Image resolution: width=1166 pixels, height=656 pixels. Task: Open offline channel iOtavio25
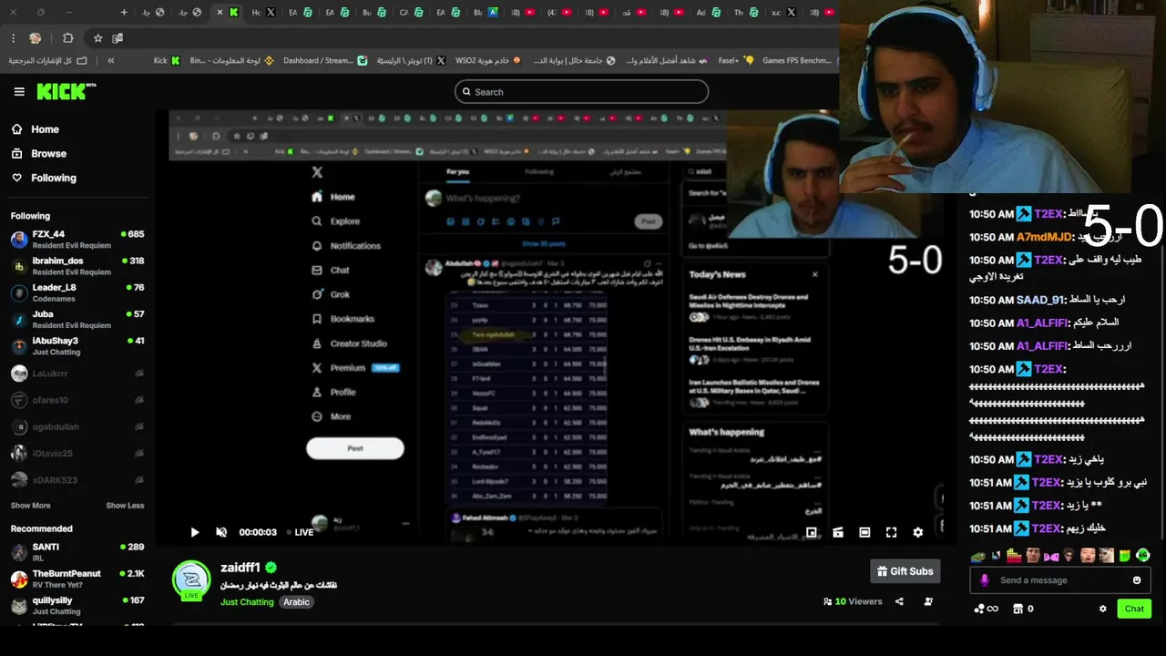coord(77,453)
